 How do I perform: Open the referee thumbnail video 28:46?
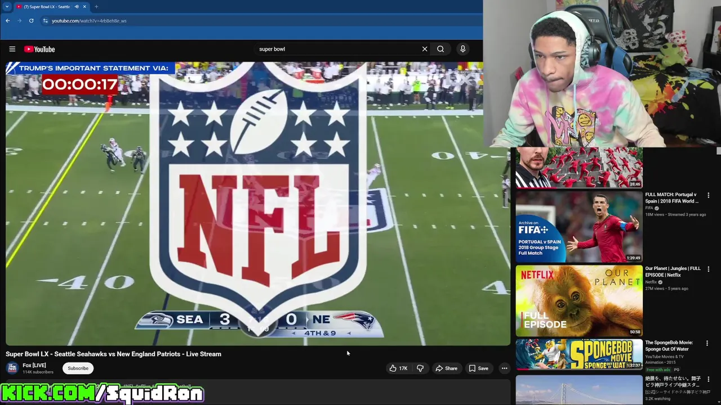point(579,168)
